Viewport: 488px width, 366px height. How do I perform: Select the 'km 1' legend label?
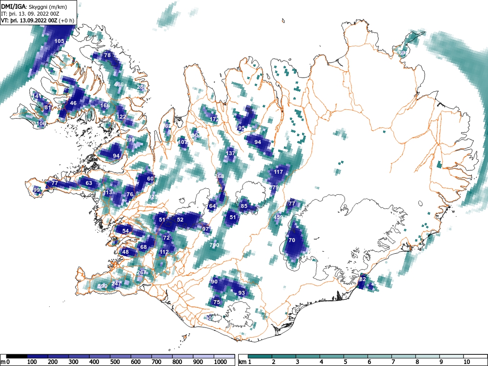(x=245, y=362)
